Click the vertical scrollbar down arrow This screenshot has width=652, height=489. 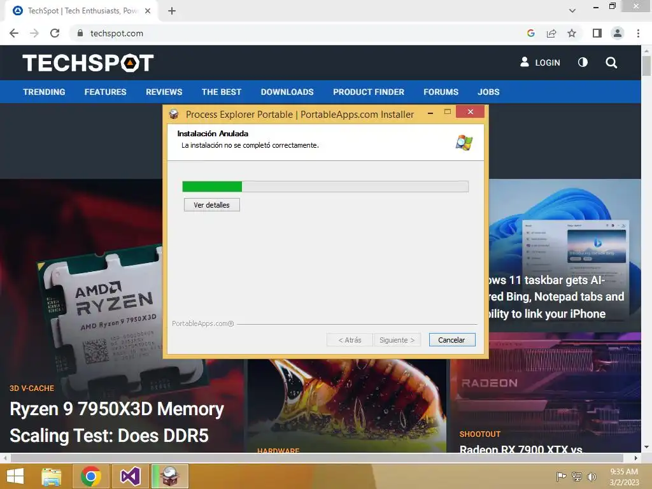coord(646,448)
